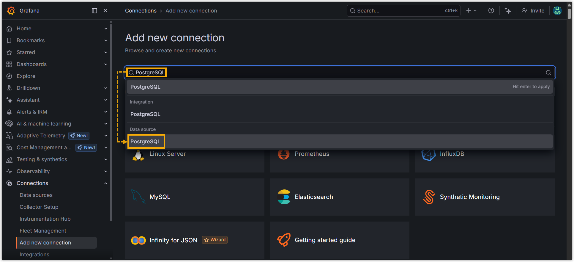574x262 pixels.
Task: Apply the top PostgreSQL suggestion row
Action: point(340,87)
